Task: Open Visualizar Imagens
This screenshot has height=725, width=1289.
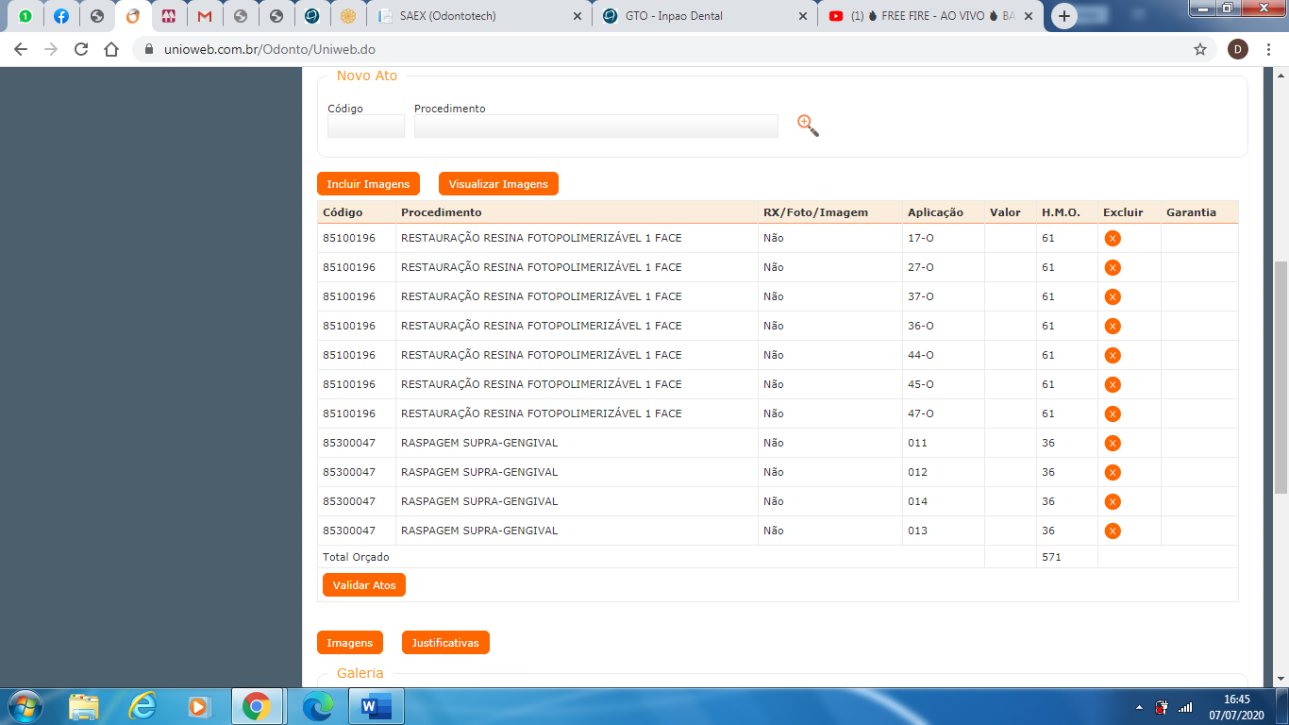Action: pos(498,184)
